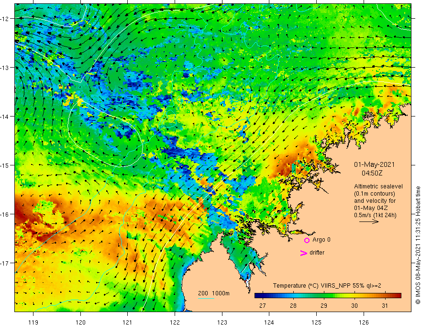Click the latitude axis label '-14'
Viewport: 421px width, 326px height.
(x=5, y=116)
